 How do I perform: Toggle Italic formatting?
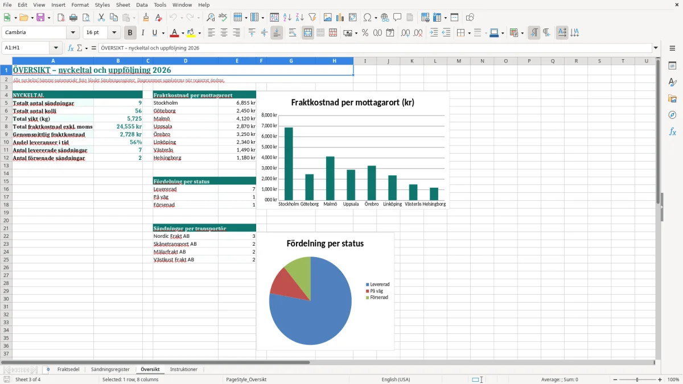[x=142, y=33]
